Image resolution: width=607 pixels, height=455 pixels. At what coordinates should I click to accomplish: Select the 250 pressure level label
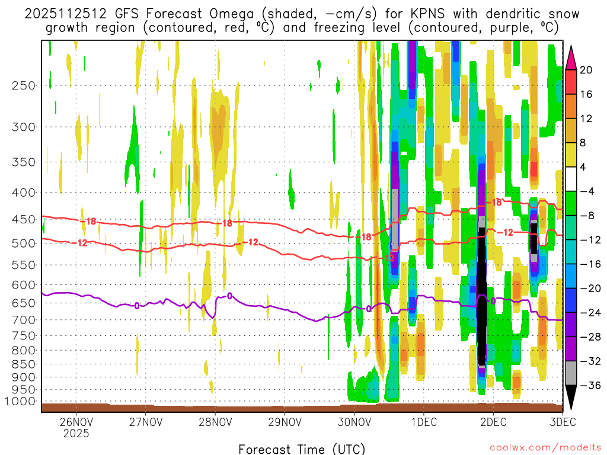[24, 85]
